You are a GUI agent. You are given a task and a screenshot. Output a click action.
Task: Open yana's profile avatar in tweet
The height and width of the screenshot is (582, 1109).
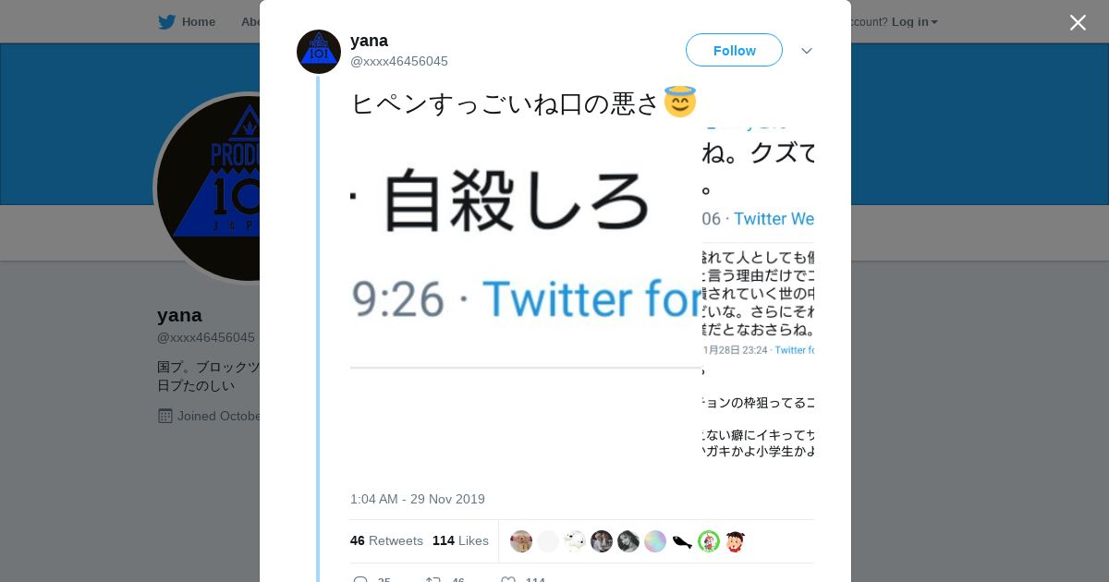(x=319, y=52)
